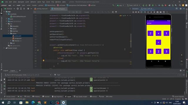The height and width of the screenshot is (105, 188).
Task: Expand the Gradle Scripts node
Action: [4, 48]
